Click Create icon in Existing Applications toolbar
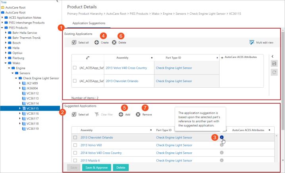The image size is (285, 173). [x=97, y=42]
